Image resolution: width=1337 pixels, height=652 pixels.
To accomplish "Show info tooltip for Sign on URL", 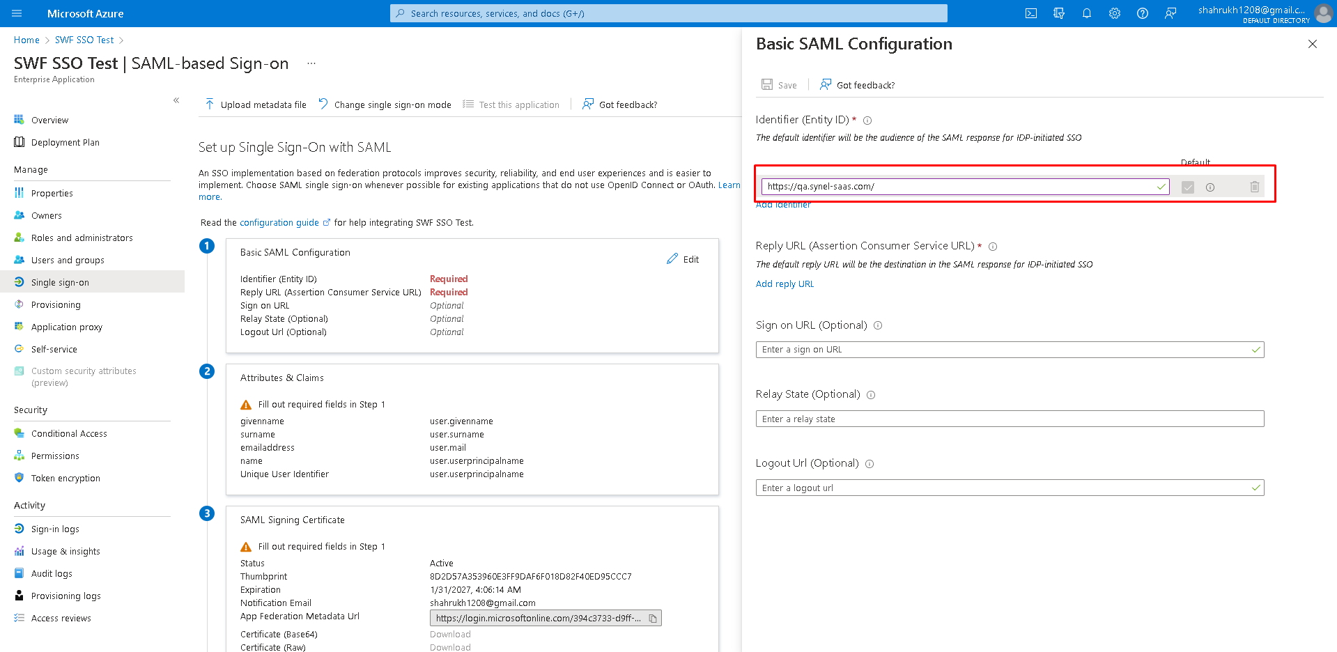I will [878, 325].
